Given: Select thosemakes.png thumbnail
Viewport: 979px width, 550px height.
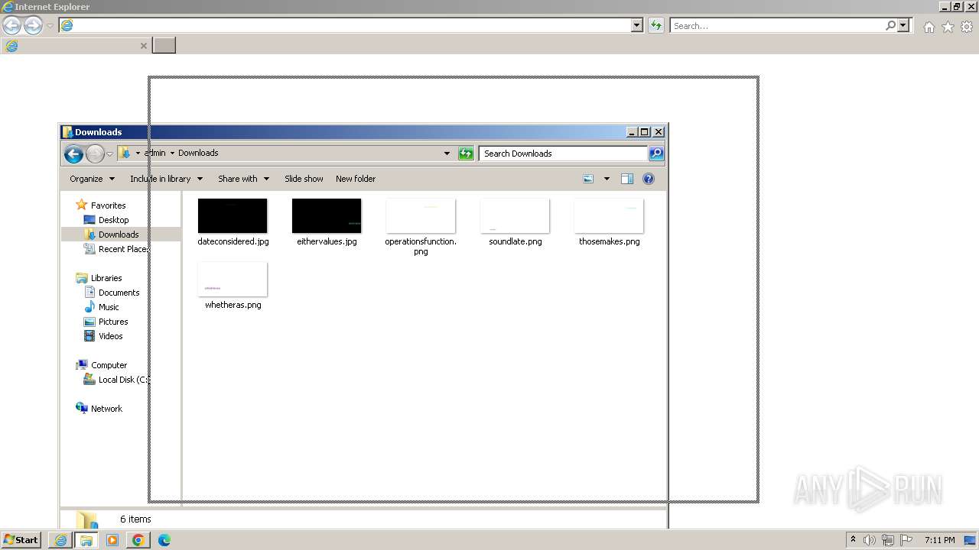Looking at the screenshot, I should pos(609,216).
